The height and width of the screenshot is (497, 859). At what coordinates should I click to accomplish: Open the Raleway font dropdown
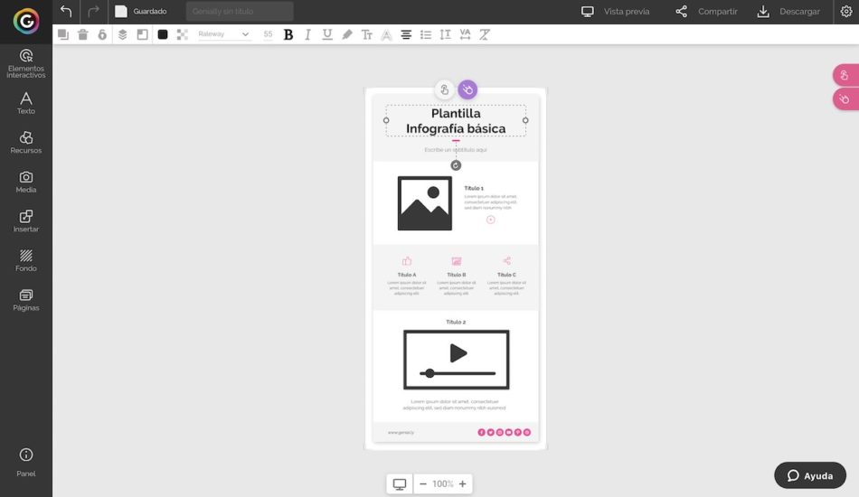click(223, 34)
